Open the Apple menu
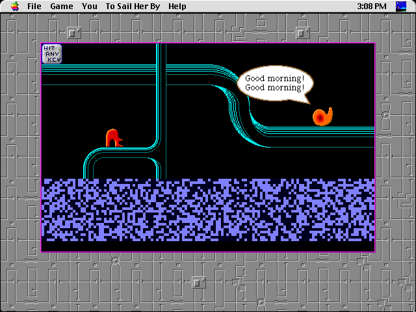Image resolution: width=416 pixels, height=312 pixels. (15, 6)
